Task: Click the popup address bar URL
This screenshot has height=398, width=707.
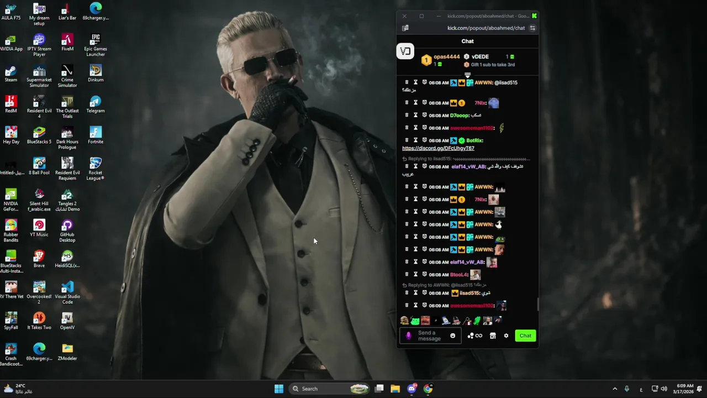Action: pyautogui.click(x=486, y=28)
